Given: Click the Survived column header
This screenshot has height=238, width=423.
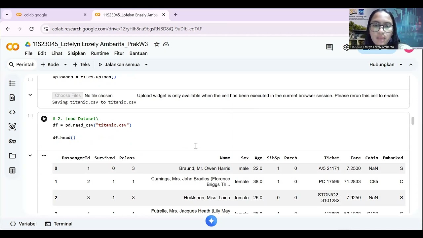Looking at the screenshot, I should coord(104,158).
